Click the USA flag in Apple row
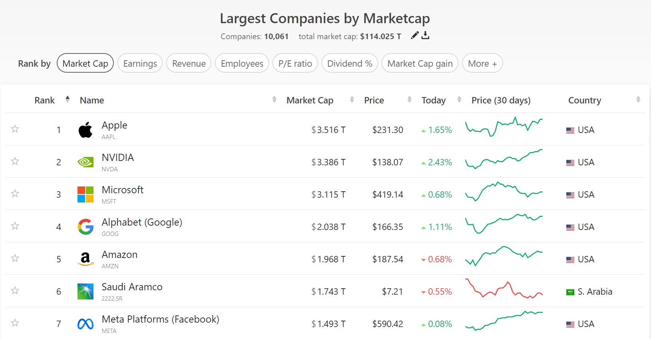The width and height of the screenshot is (651, 339). (570, 130)
